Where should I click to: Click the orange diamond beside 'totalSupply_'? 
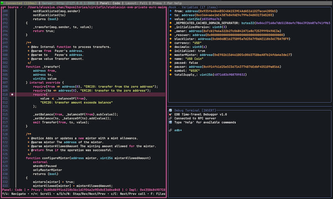point(170,74)
